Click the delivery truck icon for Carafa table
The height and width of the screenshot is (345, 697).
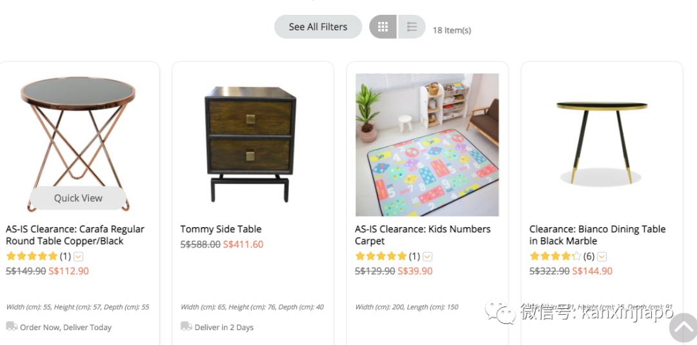coord(12,326)
